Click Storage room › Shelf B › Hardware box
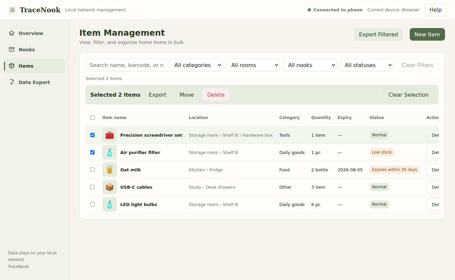This screenshot has height=280, width=455. tap(230, 135)
